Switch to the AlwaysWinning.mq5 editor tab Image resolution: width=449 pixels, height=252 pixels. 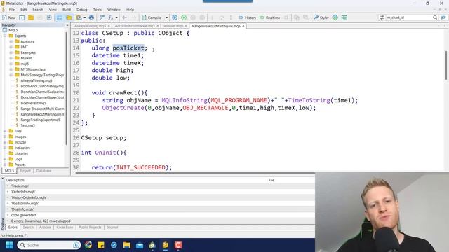tap(90, 26)
